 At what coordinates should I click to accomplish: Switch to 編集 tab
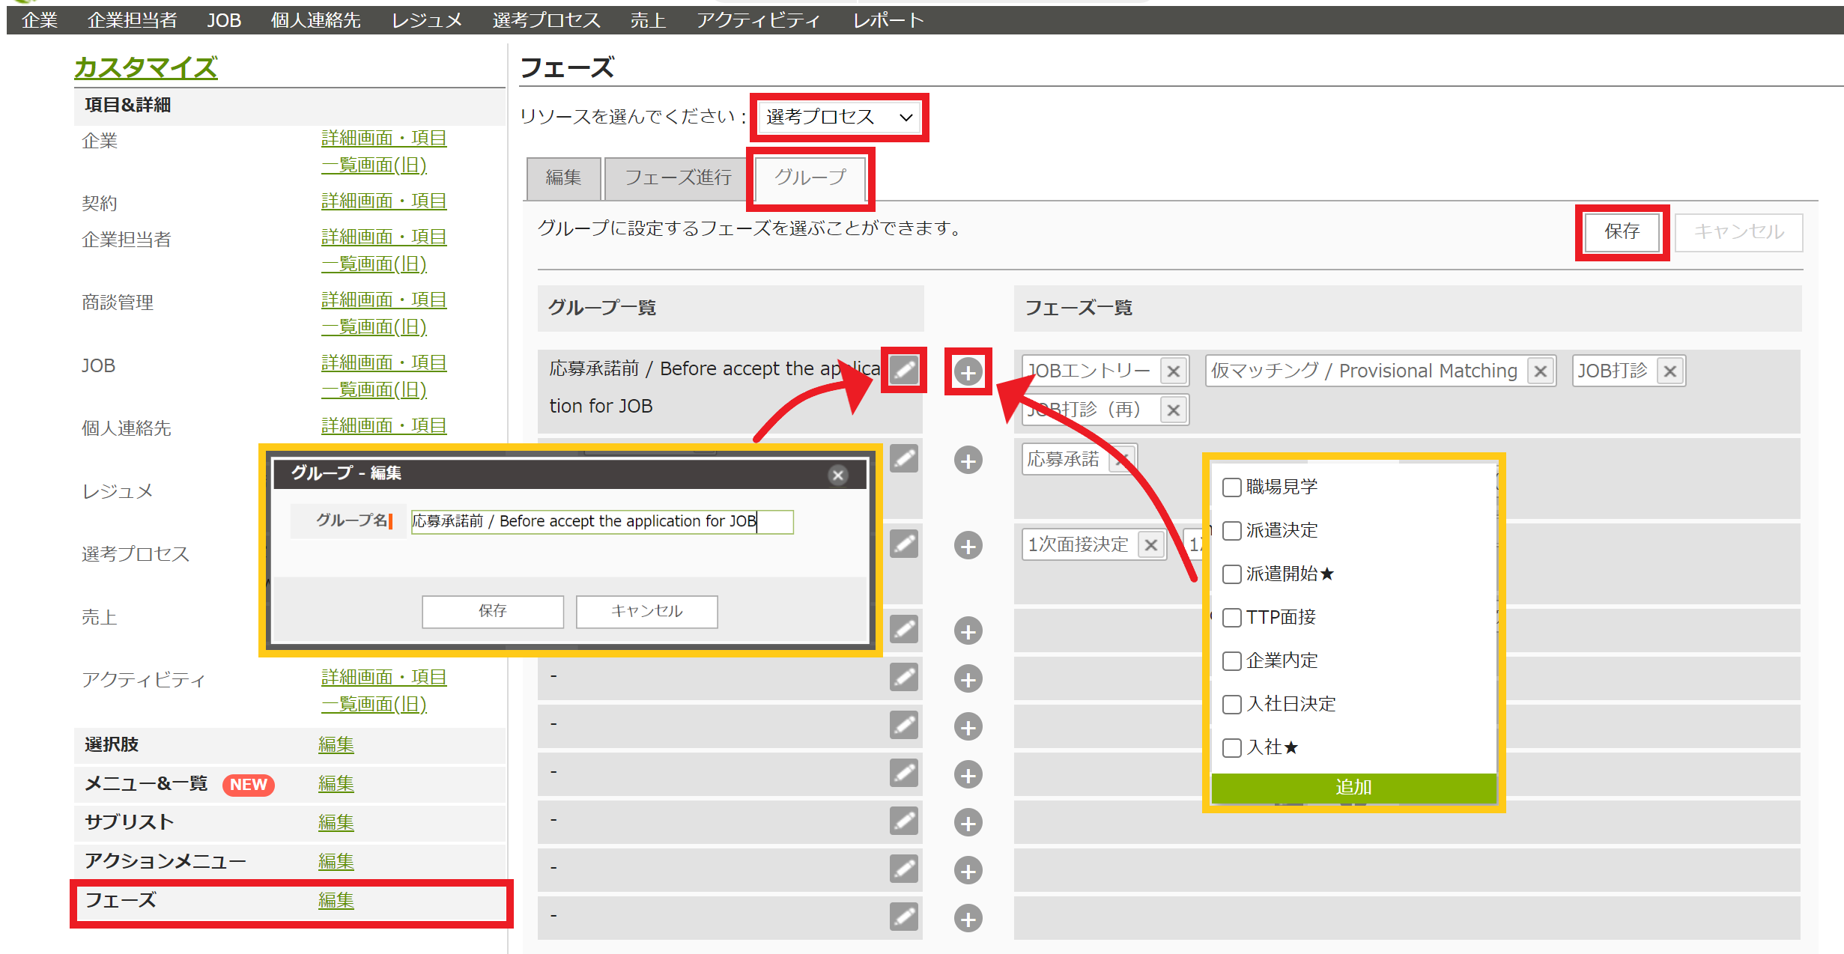563,177
